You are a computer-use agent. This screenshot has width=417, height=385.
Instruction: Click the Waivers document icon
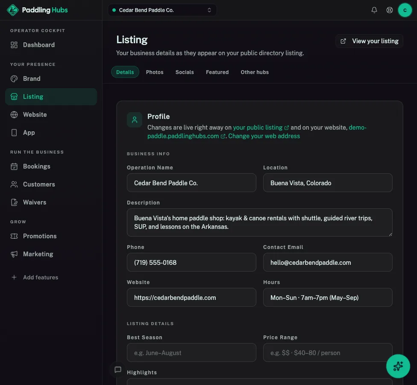coord(14,202)
